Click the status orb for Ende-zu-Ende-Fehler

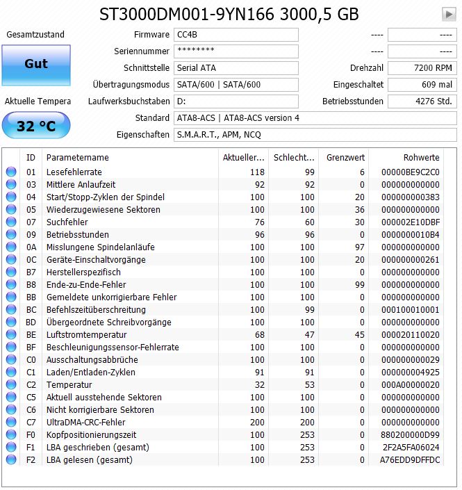11,284
